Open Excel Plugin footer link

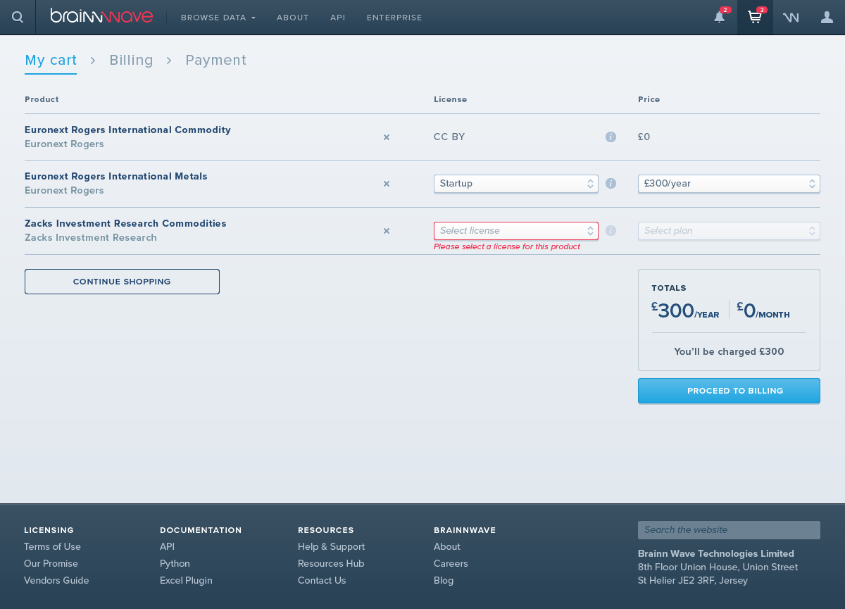tap(186, 581)
